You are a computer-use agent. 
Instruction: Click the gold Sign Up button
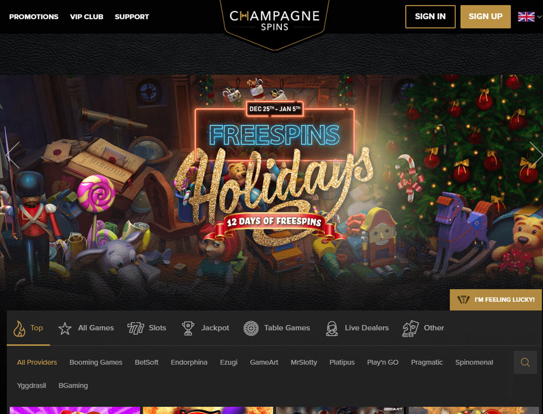tap(486, 17)
